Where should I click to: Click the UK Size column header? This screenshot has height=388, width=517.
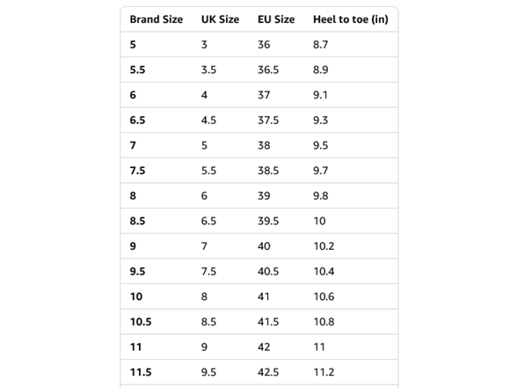tap(220, 19)
